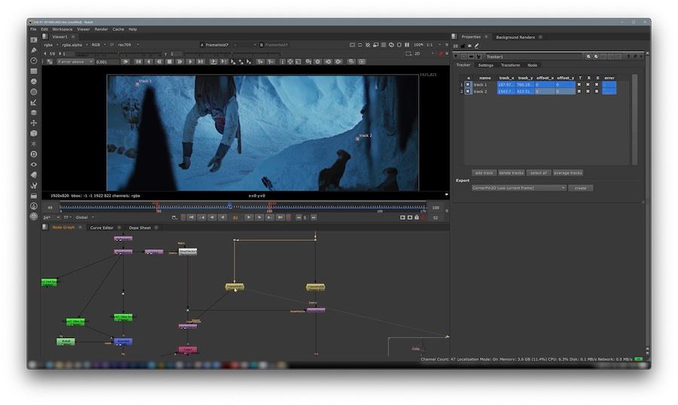Switch to the Curve Editor tab
The height and width of the screenshot is (405, 678).
[x=102, y=228]
